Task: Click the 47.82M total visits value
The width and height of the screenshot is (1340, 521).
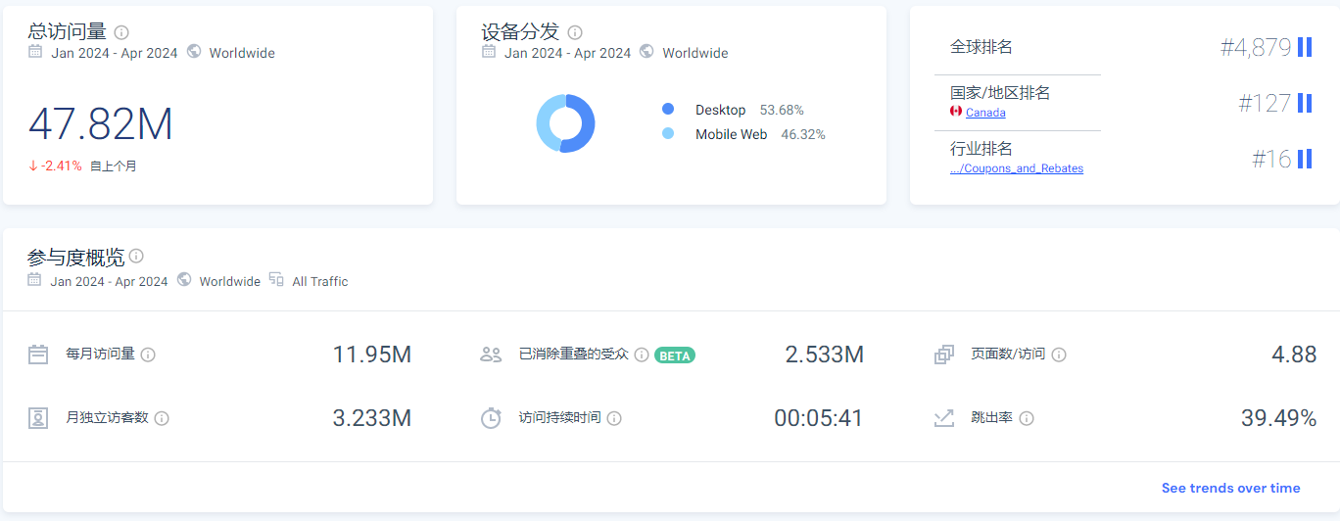Action: (x=101, y=124)
